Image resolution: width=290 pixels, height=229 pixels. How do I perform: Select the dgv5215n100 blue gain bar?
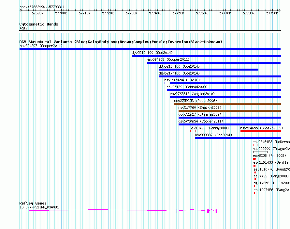click(x=206, y=56)
